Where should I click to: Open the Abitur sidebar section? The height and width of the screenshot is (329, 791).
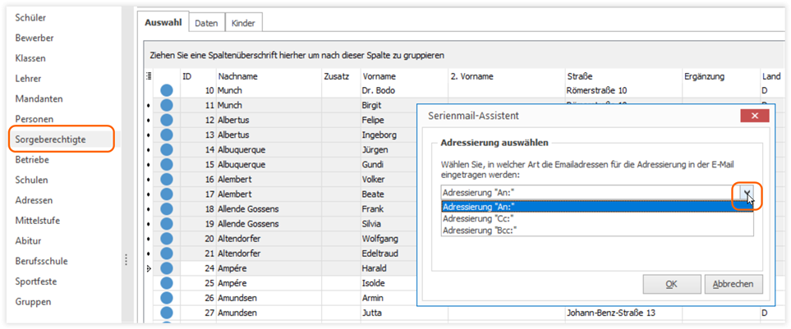pyautogui.click(x=28, y=241)
